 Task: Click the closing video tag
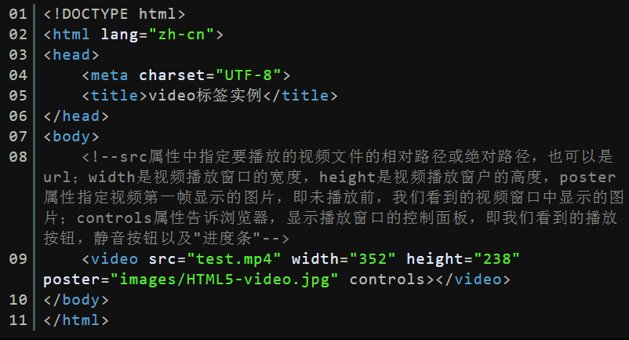click(x=473, y=280)
